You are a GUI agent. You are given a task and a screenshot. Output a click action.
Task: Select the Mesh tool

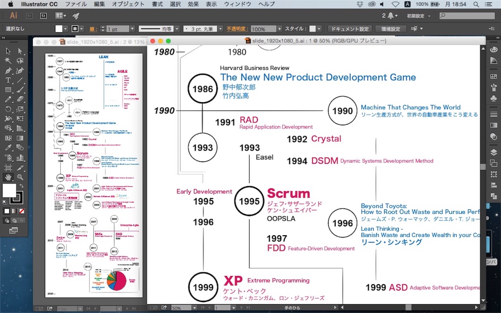tap(8, 138)
